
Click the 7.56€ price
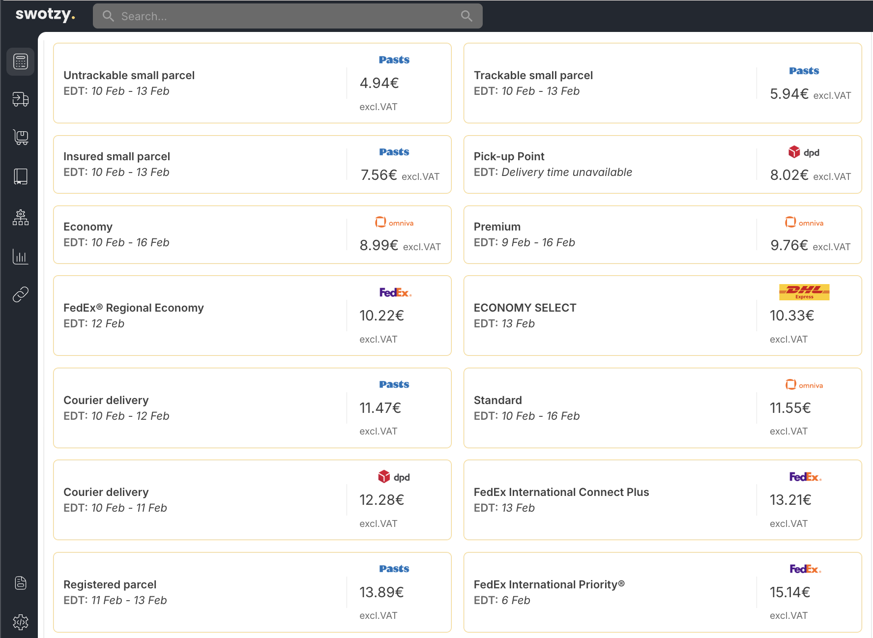[378, 175]
